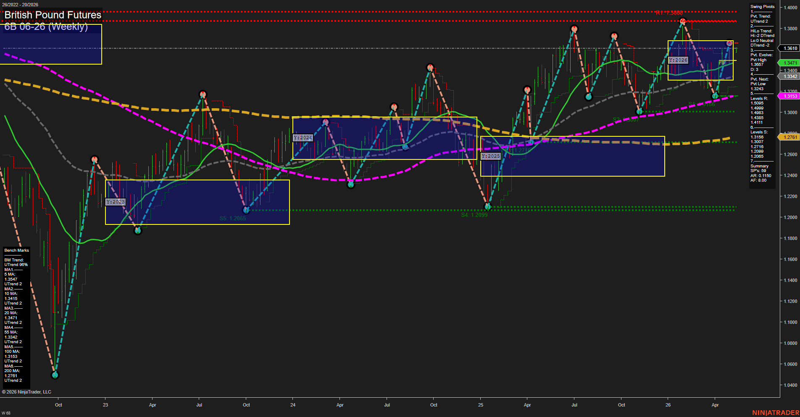This screenshot has width=800, height=417.
Task: Click the Swing Pivots panel heading
Action: [762, 7]
